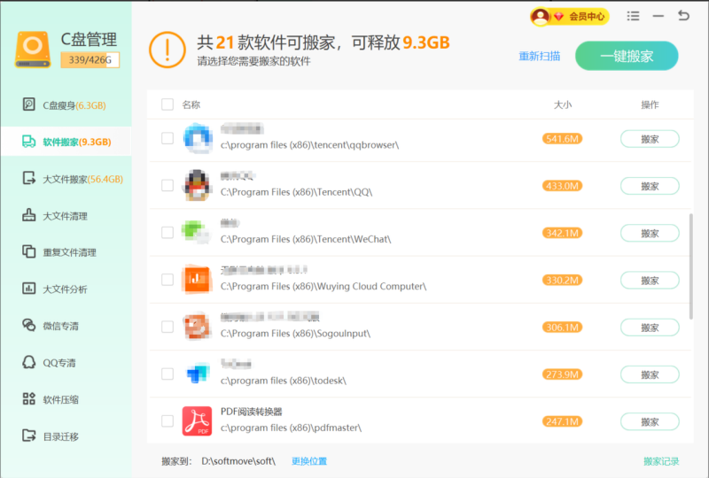Click the 大文件分析 chart icon
Screen dimensions: 709x478
(29, 289)
